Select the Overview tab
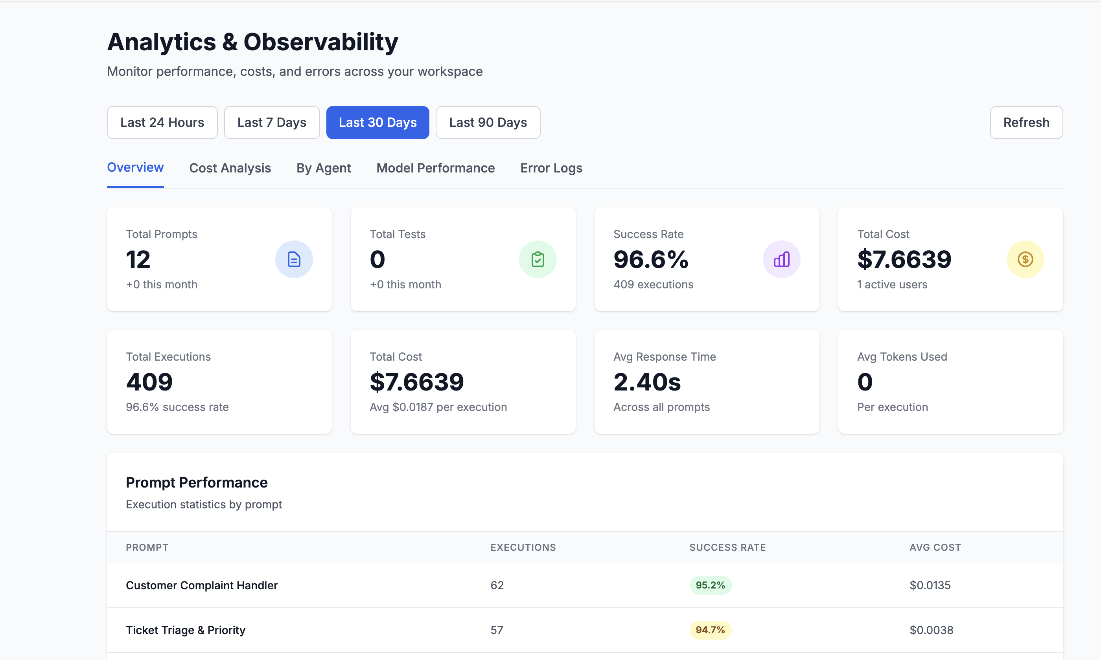This screenshot has width=1101, height=660. click(135, 167)
